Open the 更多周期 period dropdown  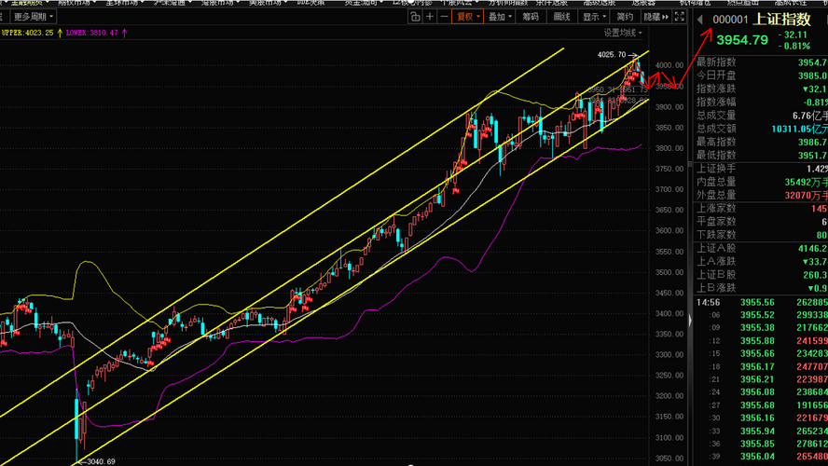click(x=34, y=17)
